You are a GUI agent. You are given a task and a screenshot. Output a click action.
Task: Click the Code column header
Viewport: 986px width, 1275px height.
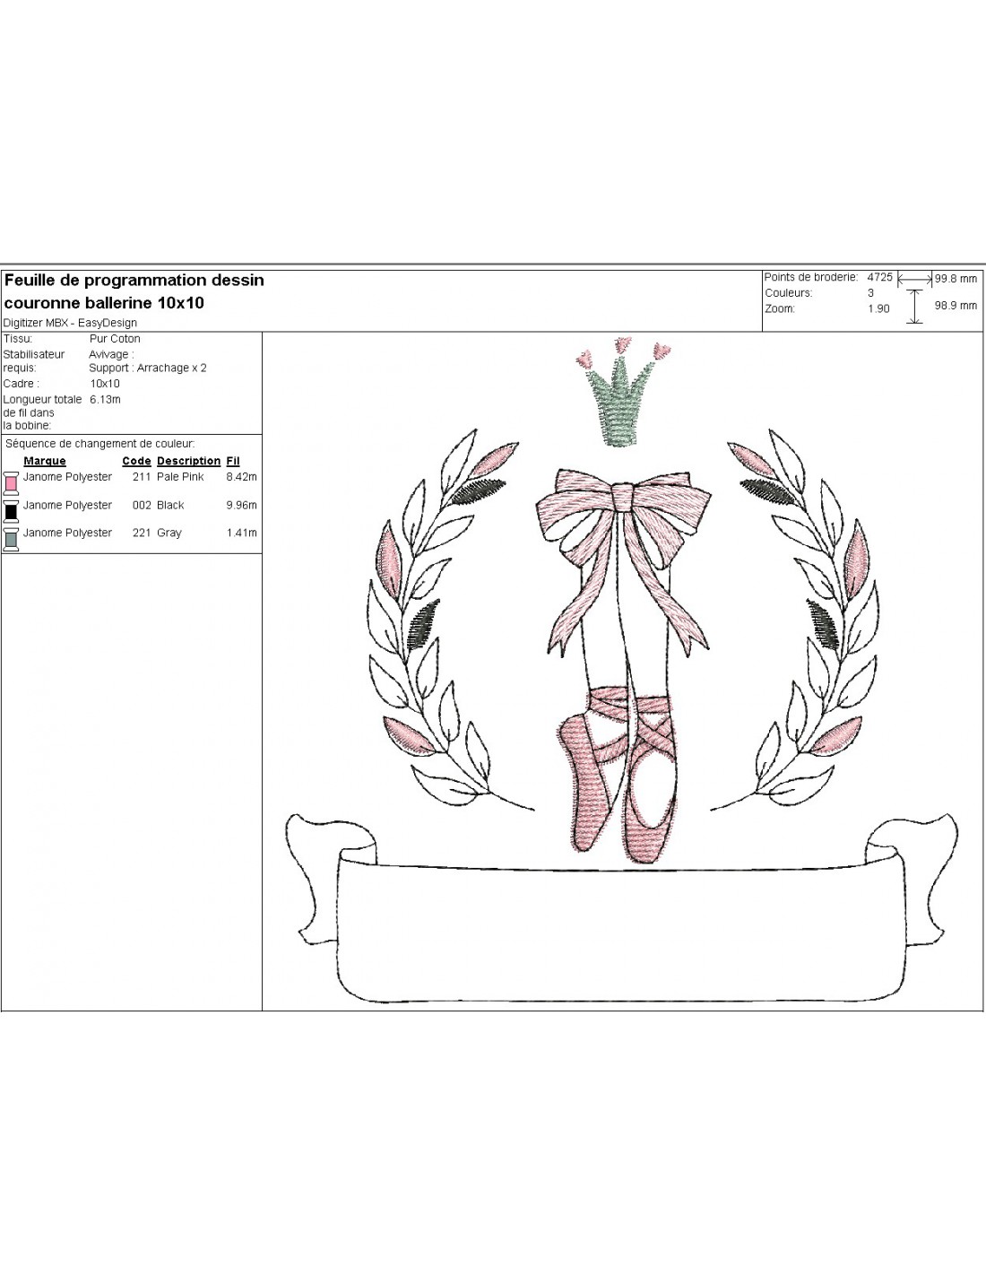click(136, 461)
